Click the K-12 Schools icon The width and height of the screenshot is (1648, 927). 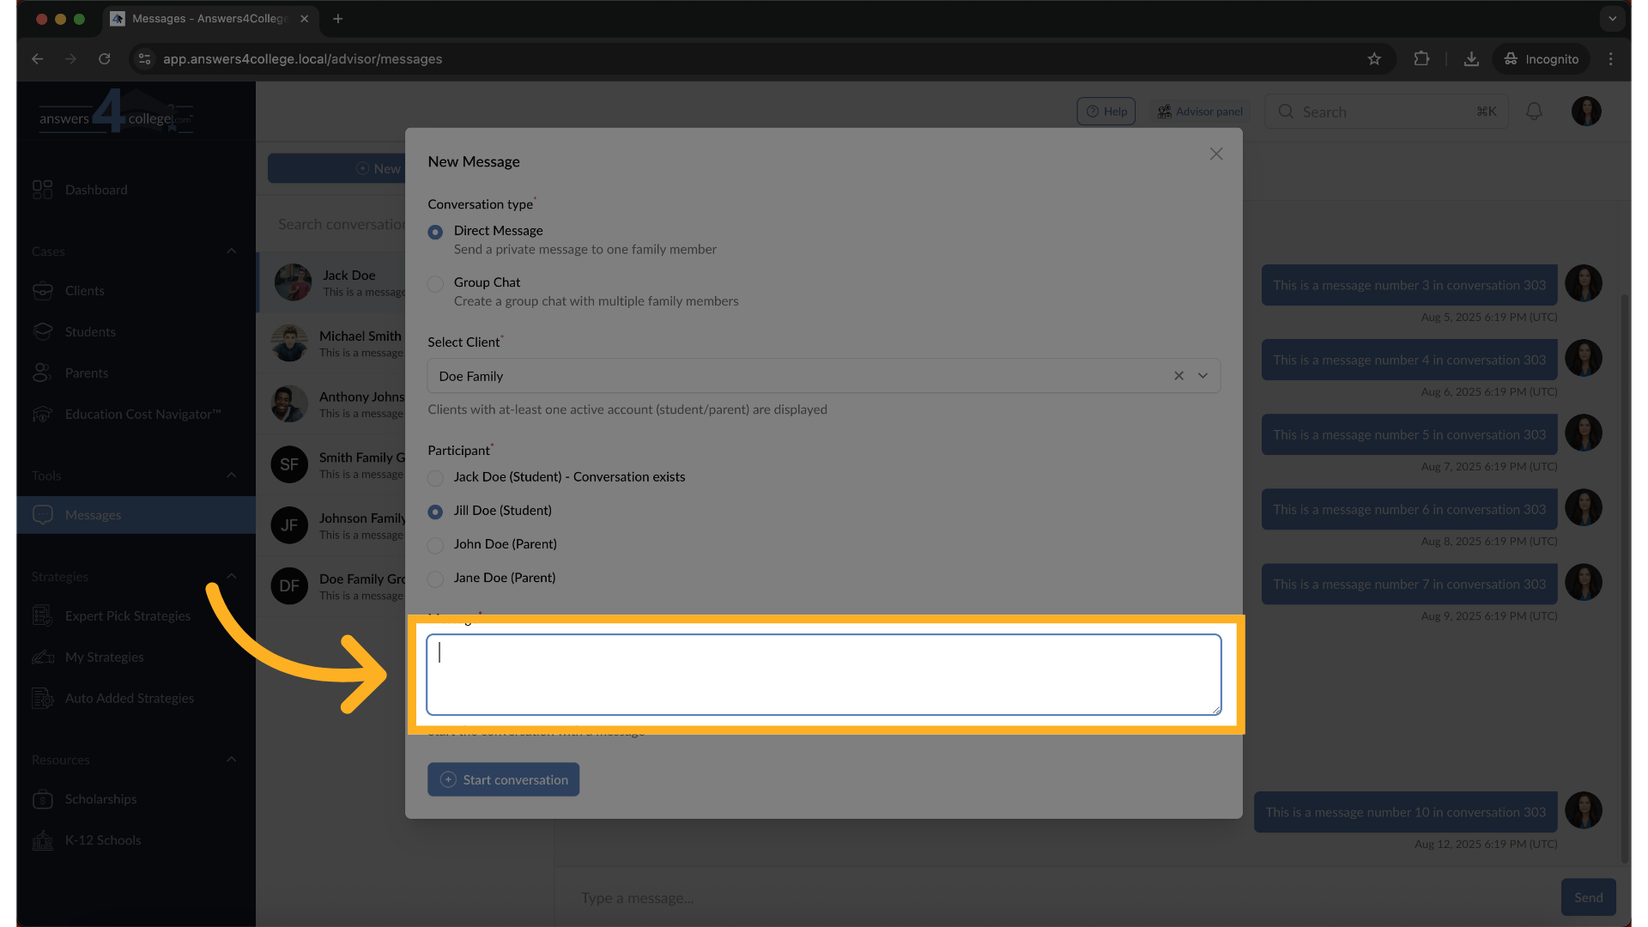42,840
